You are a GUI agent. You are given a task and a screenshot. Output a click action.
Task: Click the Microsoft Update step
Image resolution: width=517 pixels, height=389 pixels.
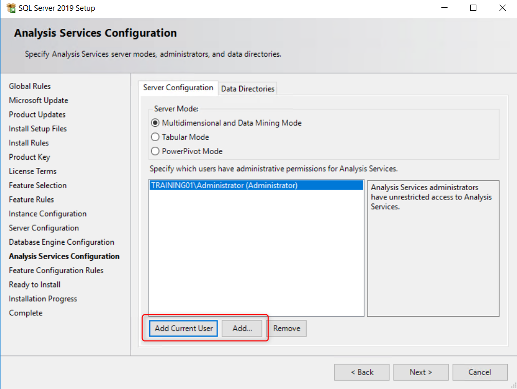coord(39,100)
